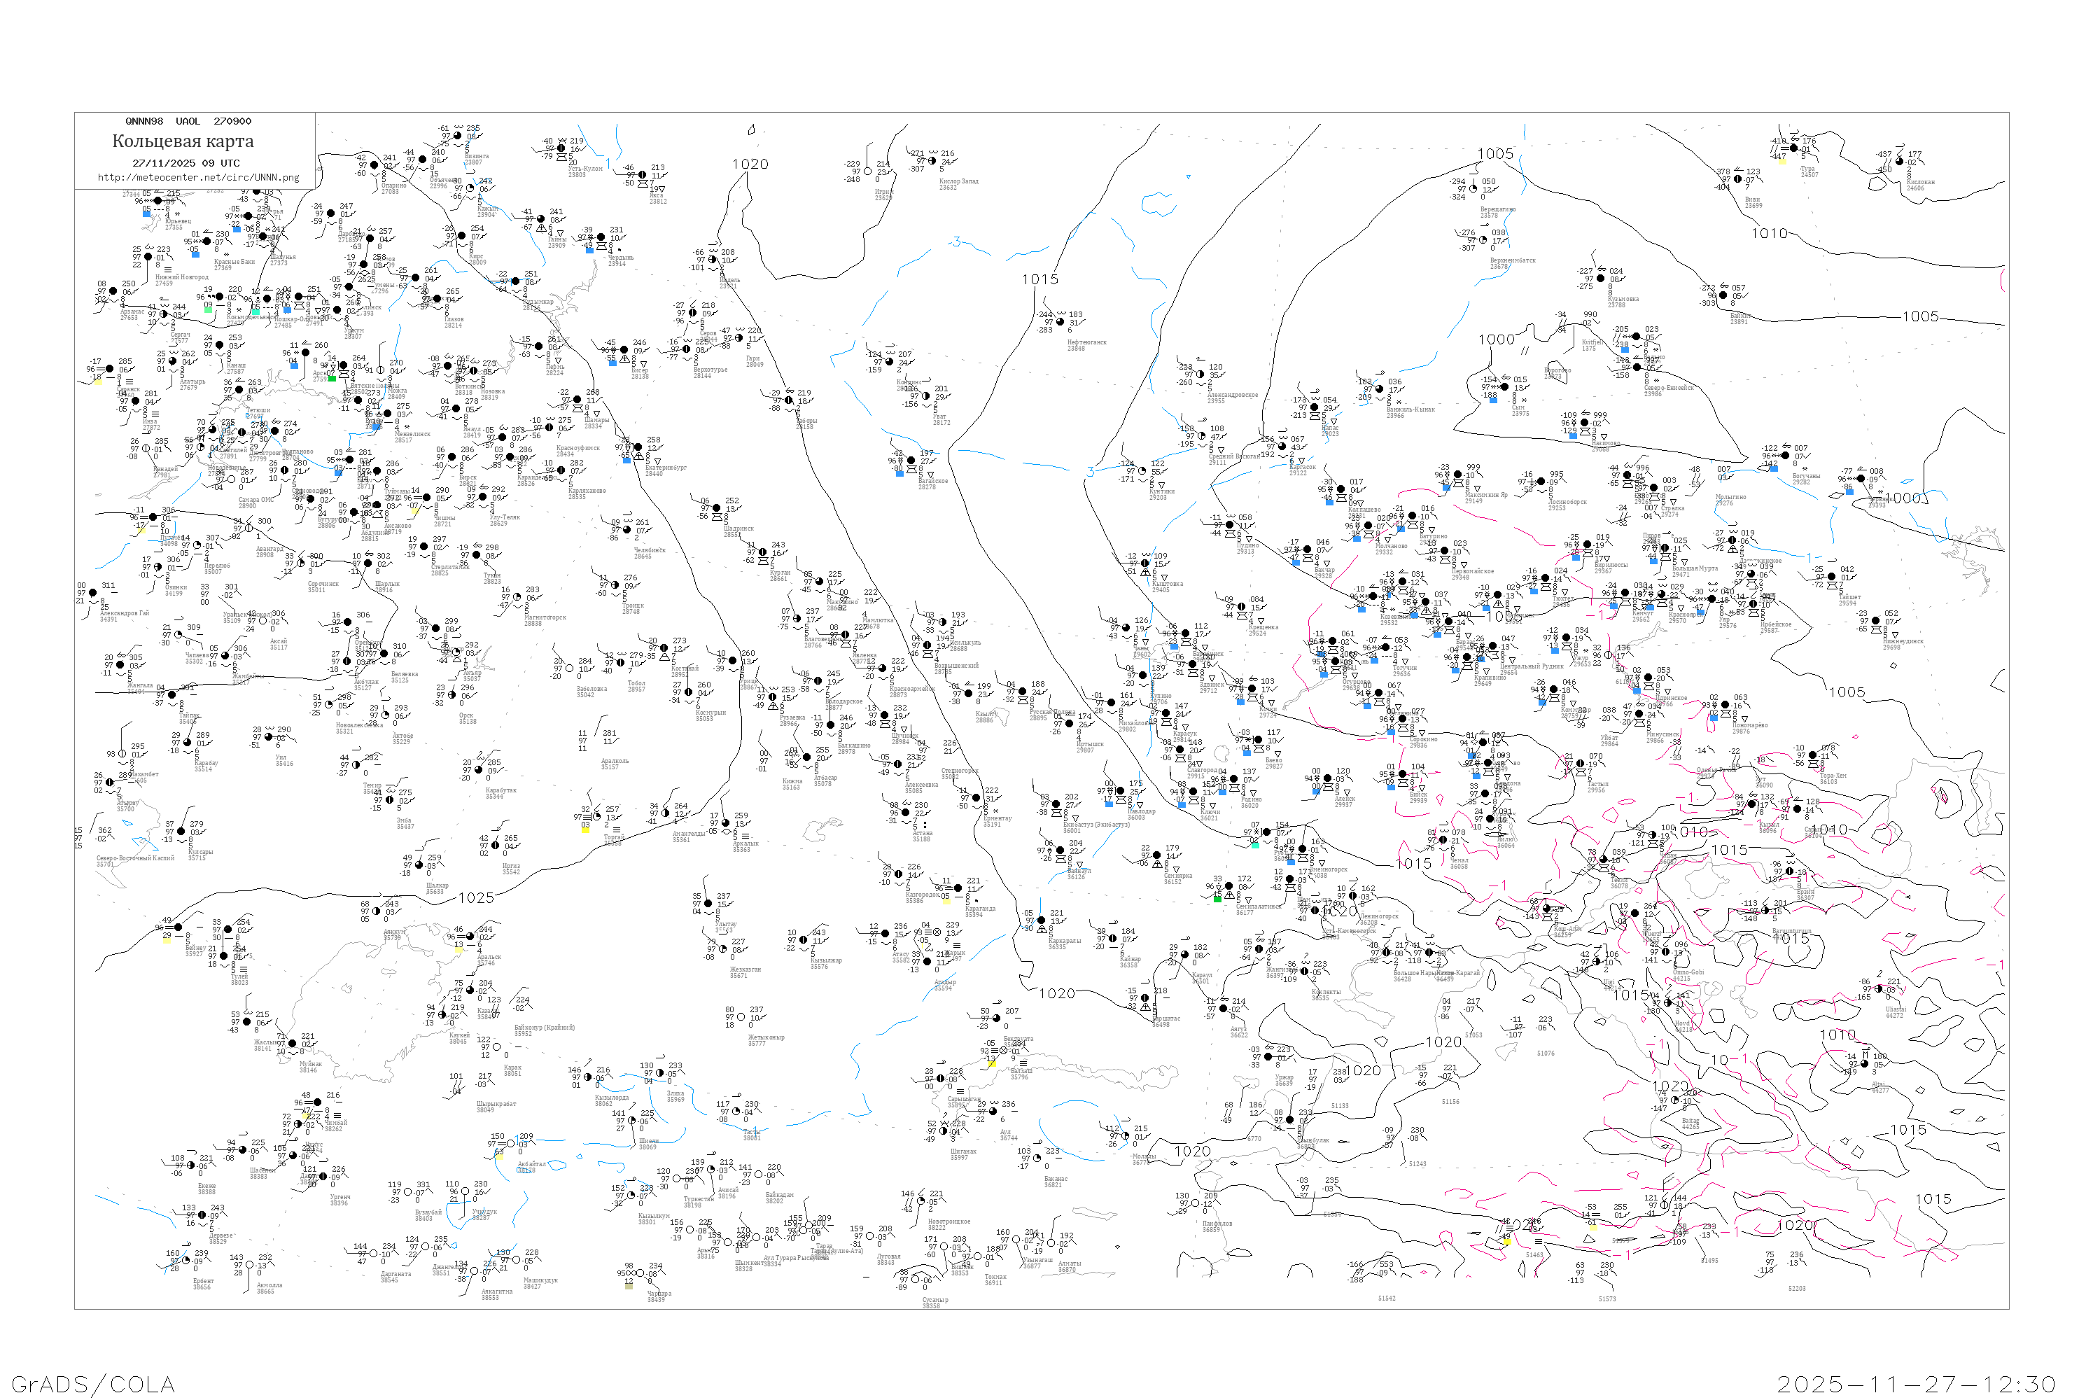Open the meteocenter.net UNNN.png URL link
2100x1400 pixels.
198,178
